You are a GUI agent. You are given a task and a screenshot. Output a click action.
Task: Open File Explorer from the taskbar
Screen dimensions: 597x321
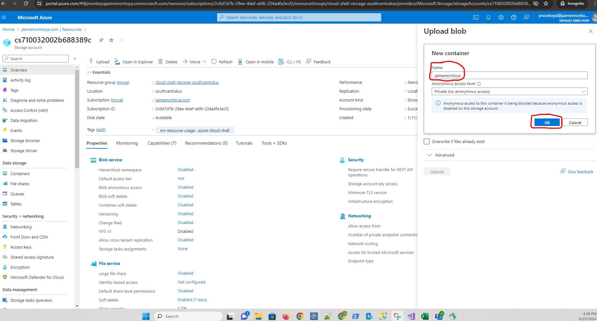tap(258, 316)
